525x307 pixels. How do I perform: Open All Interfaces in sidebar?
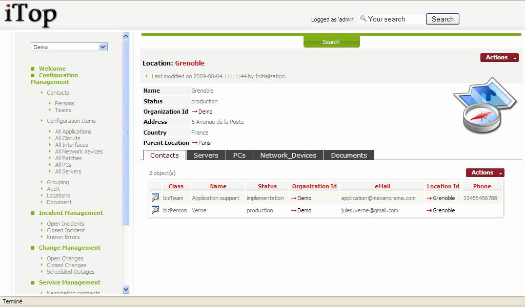point(71,145)
